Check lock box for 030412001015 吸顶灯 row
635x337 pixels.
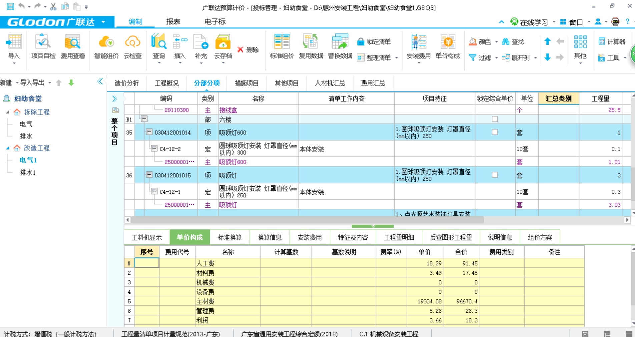495,175
